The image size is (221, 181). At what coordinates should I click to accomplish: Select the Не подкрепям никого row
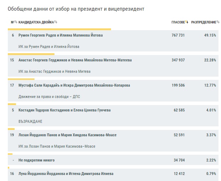113,160
